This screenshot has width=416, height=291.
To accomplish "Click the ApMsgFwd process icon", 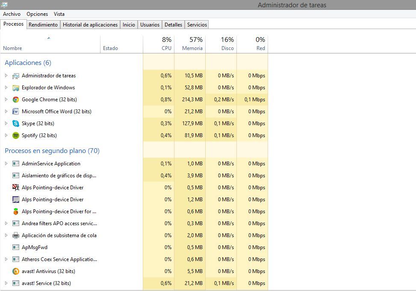I will [16, 247].
